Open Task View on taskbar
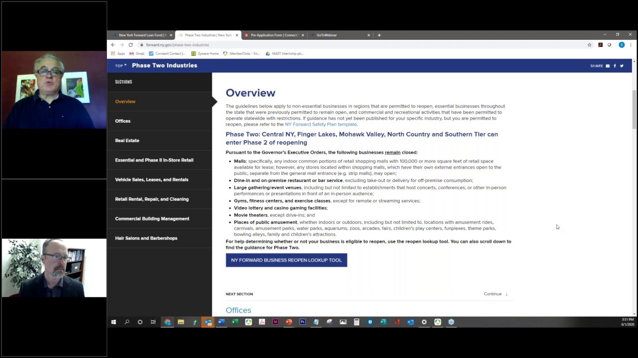638x358 pixels. coord(153,322)
